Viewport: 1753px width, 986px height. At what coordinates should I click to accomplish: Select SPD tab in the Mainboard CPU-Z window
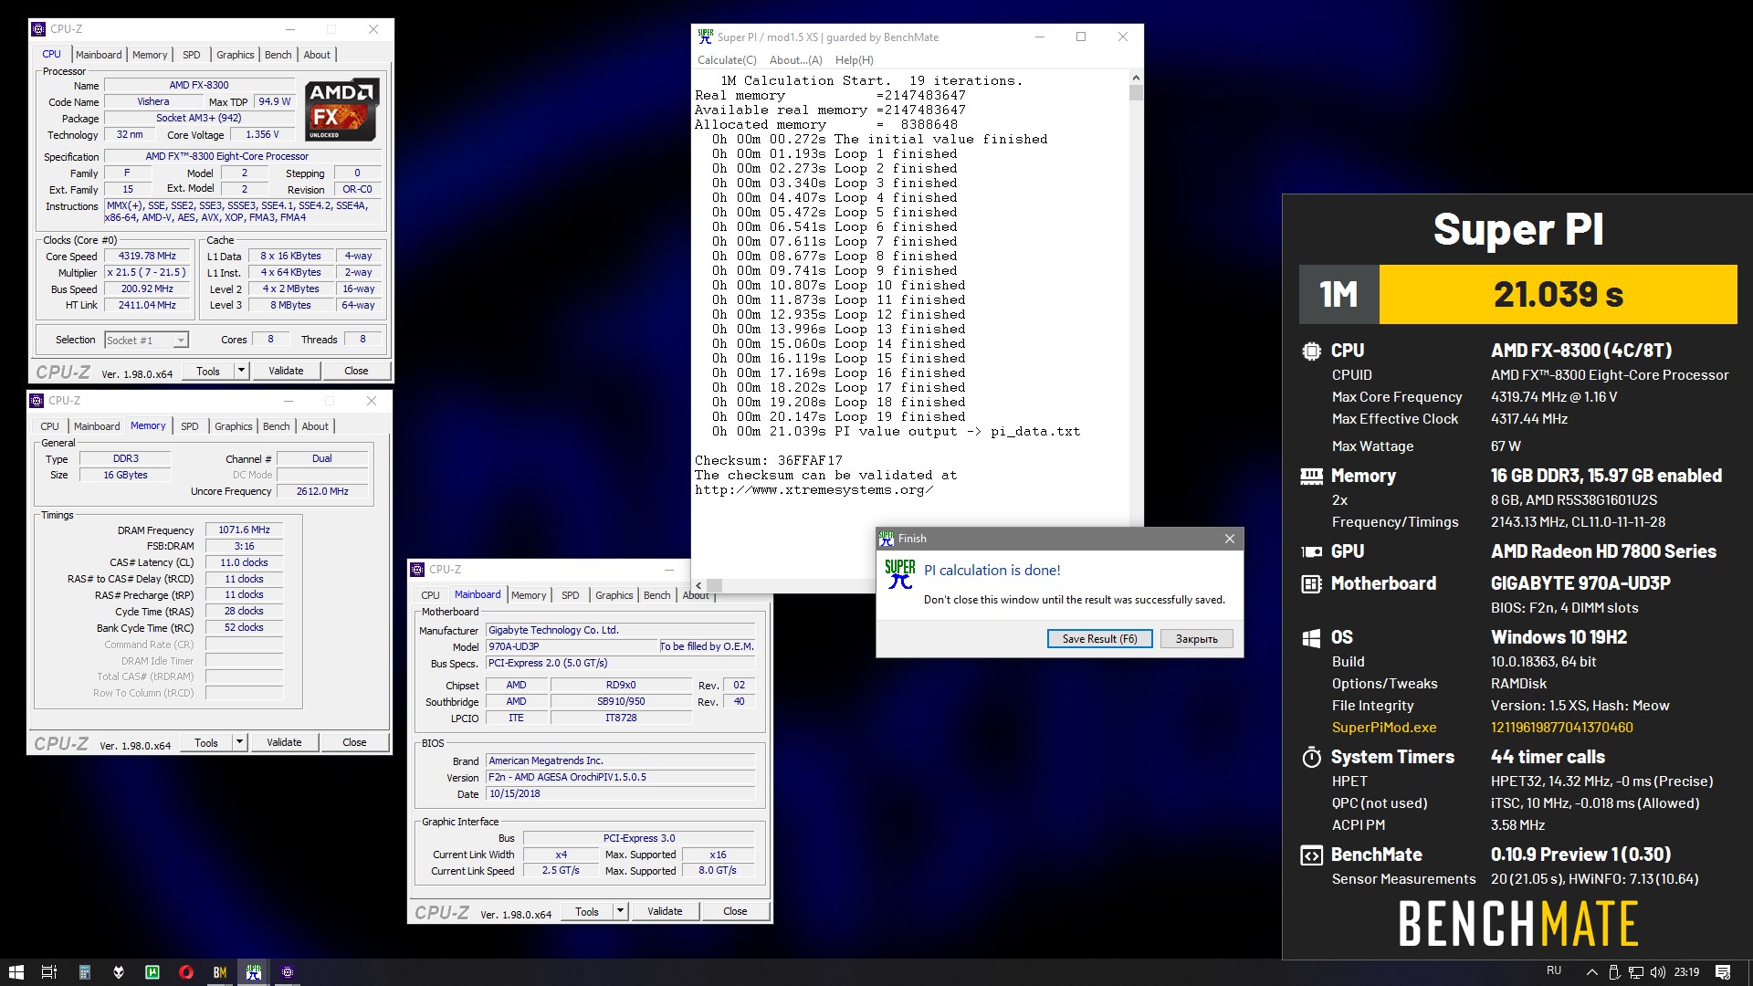click(571, 595)
